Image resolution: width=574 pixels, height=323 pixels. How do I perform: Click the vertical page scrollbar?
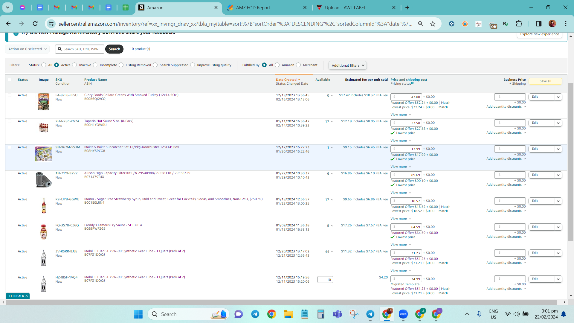tap(571, 161)
